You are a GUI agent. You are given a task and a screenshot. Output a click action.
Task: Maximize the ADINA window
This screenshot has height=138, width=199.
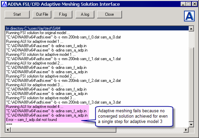(x=189, y=4)
